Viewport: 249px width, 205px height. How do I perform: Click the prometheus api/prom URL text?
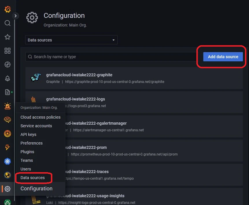click(x=124, y=154)
